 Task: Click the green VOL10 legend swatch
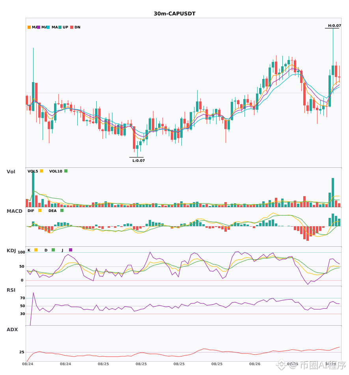(x=66, y=171)
